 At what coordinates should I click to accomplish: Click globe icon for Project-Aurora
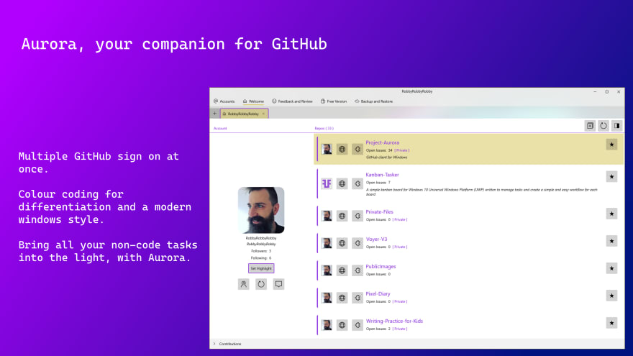pos(342,150)
